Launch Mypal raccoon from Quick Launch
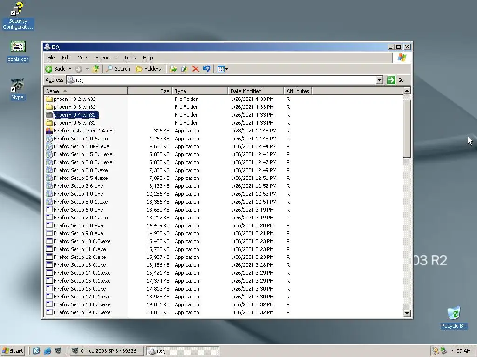 pyautogui.click(x=58, y=351)
